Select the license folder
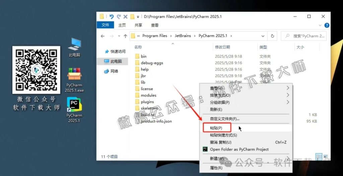 [x=144, y=89]
